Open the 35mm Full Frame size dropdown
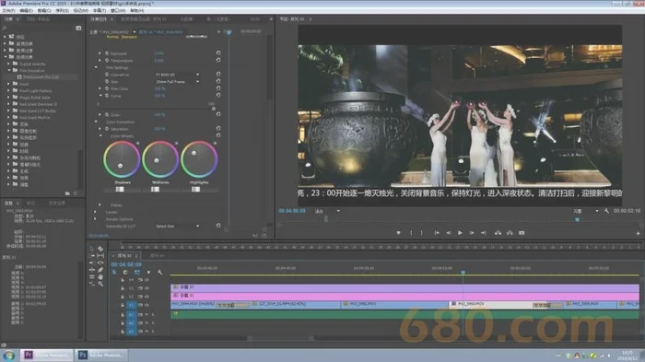The image size is (645, 362). coord(177,82)
